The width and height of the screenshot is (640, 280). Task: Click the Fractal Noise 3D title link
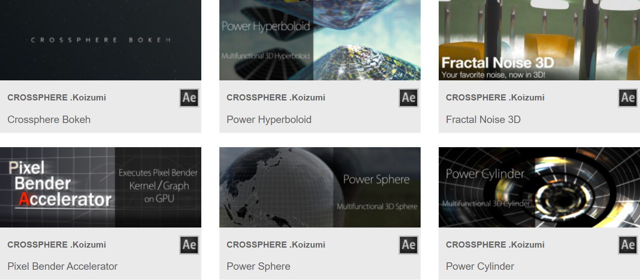point(483,119)
